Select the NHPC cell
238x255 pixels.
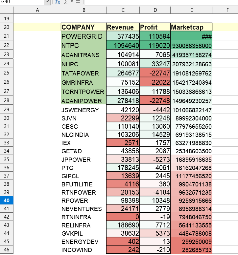[x=83, y=63]
